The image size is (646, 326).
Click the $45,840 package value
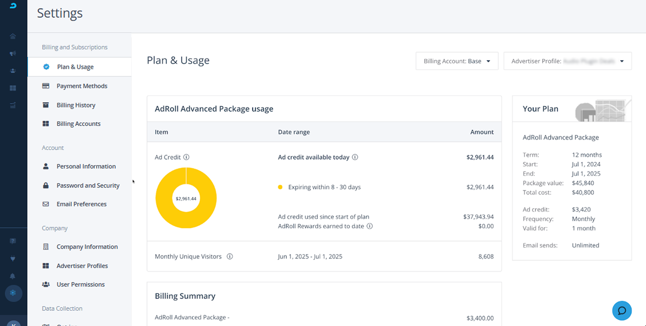pyautogui.click(x=583, y=183)
